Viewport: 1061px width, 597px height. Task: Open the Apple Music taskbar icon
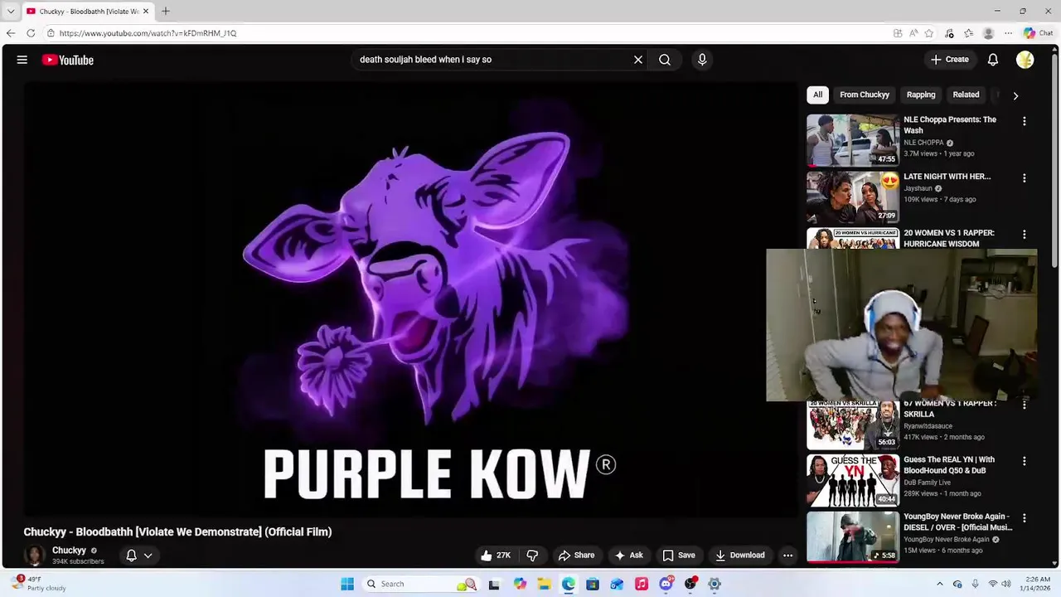641,584
